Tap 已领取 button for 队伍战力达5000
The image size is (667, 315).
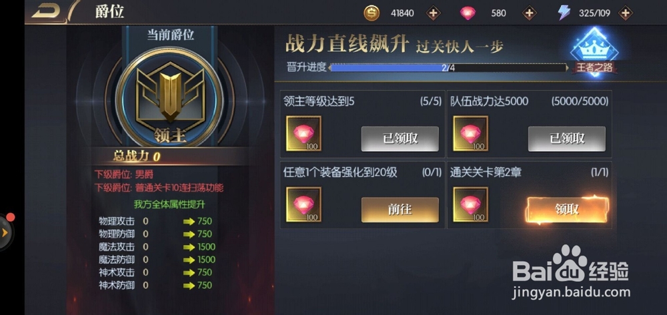pos(566,139)
